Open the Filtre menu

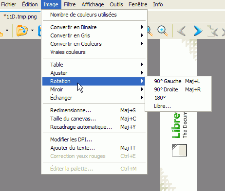(70, 4)
